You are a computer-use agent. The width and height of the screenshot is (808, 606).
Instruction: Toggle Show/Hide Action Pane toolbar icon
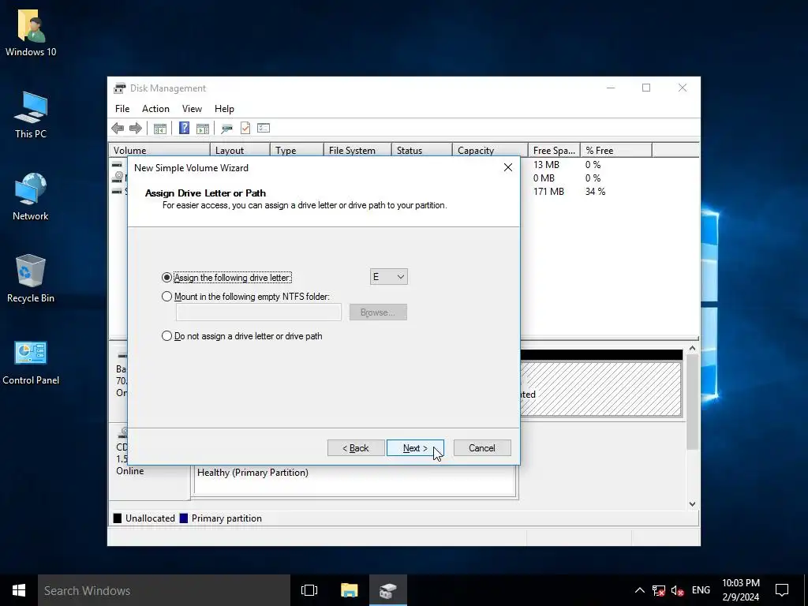tap(203, 129)
